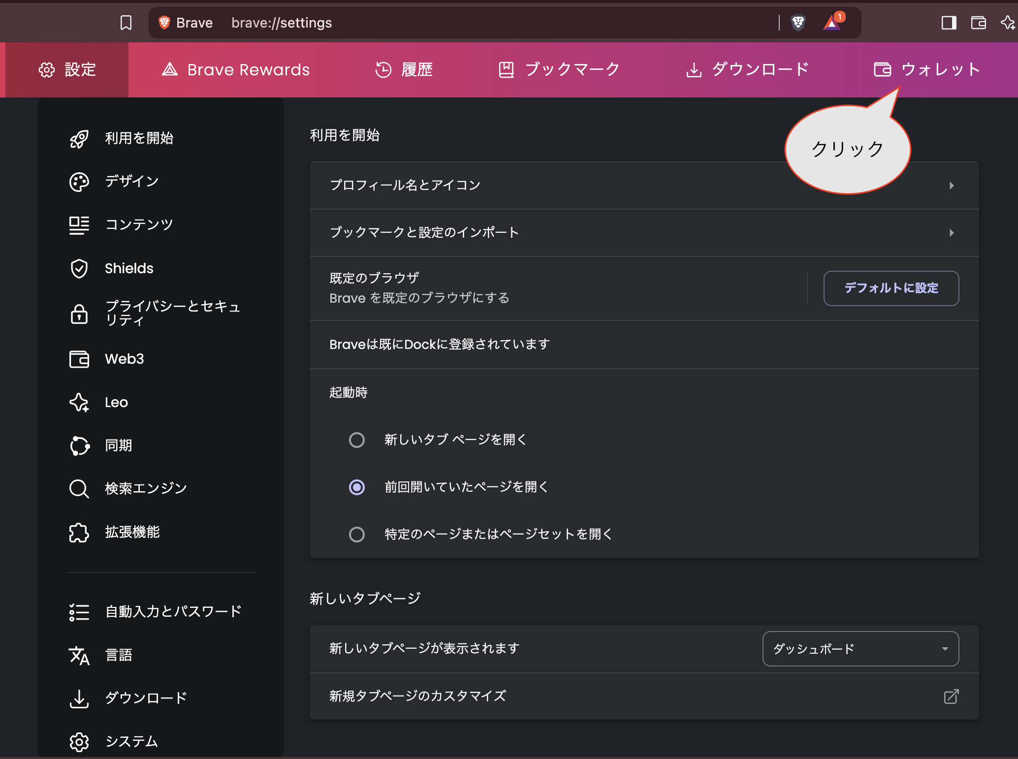Open Leo star icon in sidebar
The width and height of the screenshot is (1018, 759).
(x=79, y=402)
